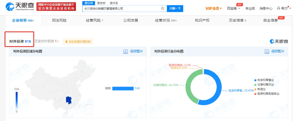This screenshot has height=121, width=293.
Task: Toggle the 租赁和商务服务业 legend swatch
Action: tap(255, 94)
